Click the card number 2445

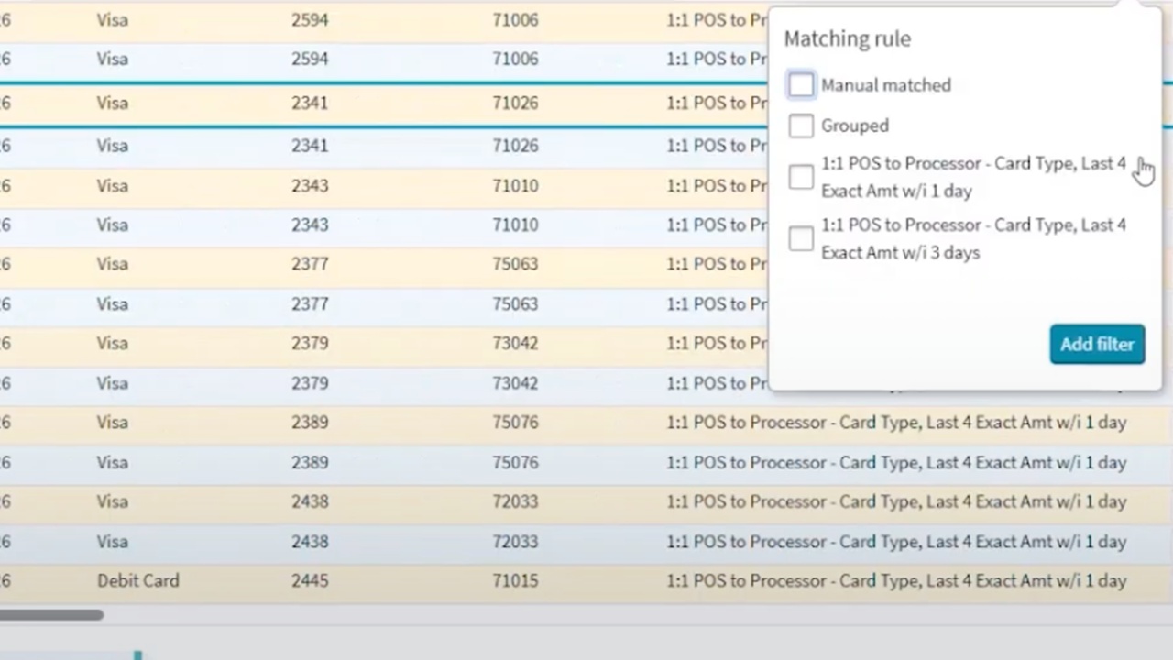click(x=310, y=580)
